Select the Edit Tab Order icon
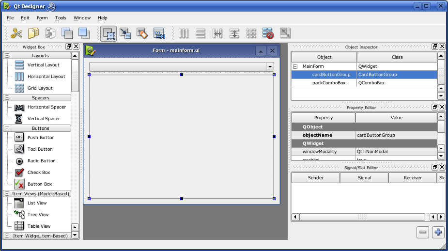The height and width of the screenshot is (251, 448). point(159,33)
